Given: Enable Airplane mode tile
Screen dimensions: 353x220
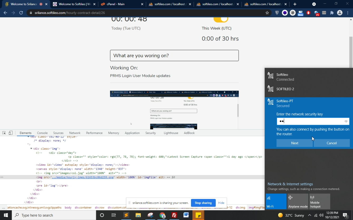Looking at the screenshot, I should coord(298,201).
